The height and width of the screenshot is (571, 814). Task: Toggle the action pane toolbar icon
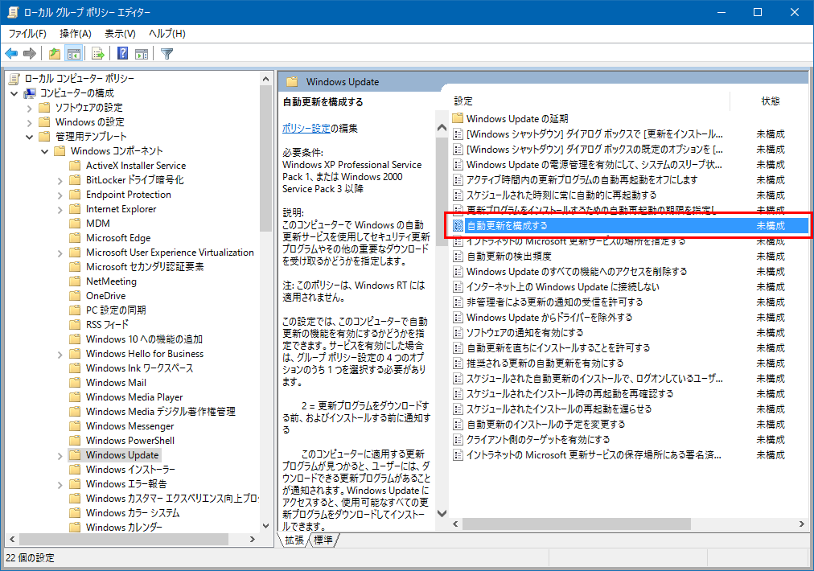142,53
